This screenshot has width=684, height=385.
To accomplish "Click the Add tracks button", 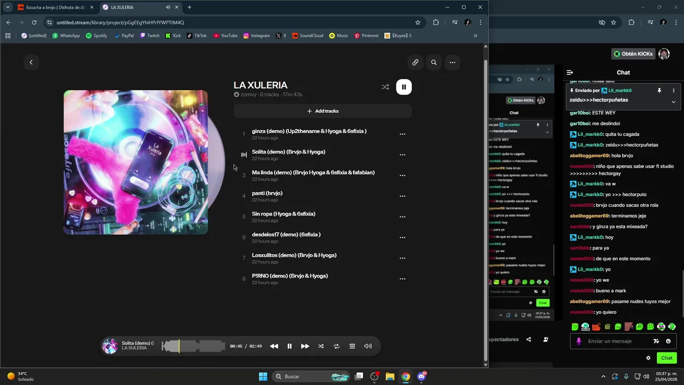I will [x=323, y=111].
